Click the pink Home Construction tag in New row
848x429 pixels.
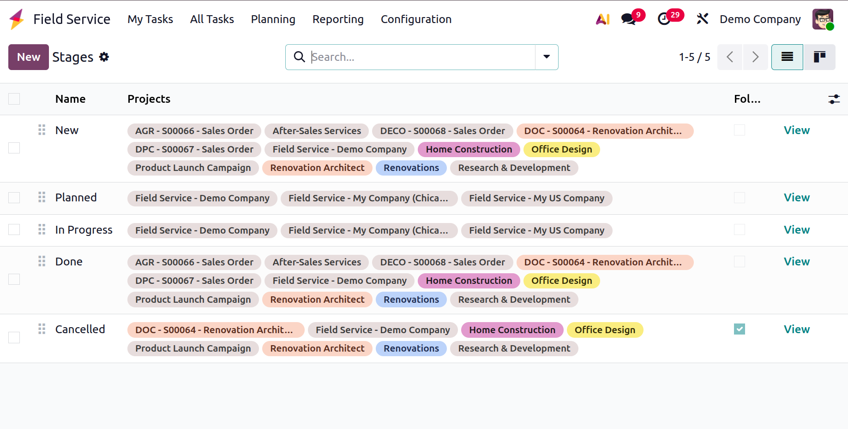pyautogui.click(x=469, y=149)
